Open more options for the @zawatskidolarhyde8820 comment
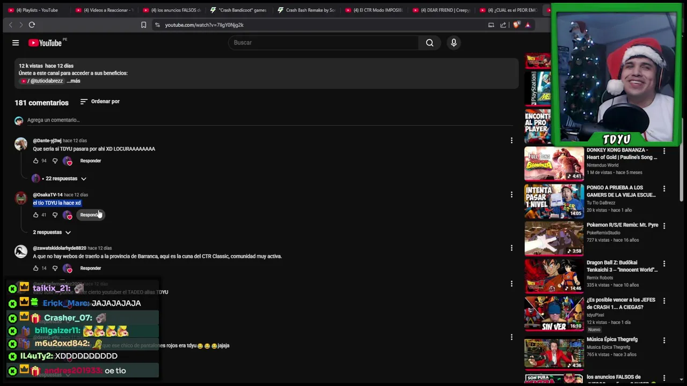The image size is (687, 386). pyautogui.click(x=511, y=248)
